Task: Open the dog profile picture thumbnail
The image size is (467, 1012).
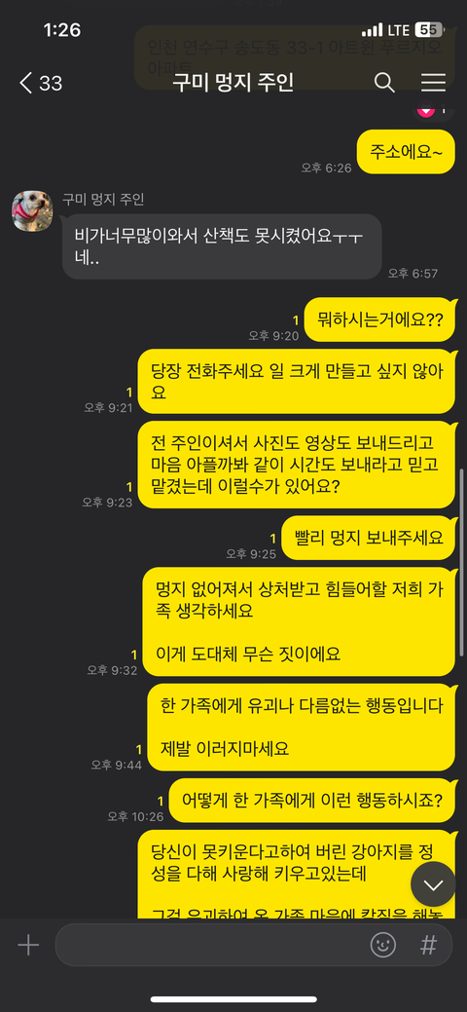Action: point(32,210)
